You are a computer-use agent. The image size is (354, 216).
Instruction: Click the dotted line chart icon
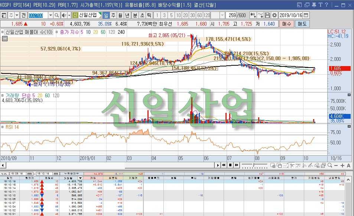[285, 166]
